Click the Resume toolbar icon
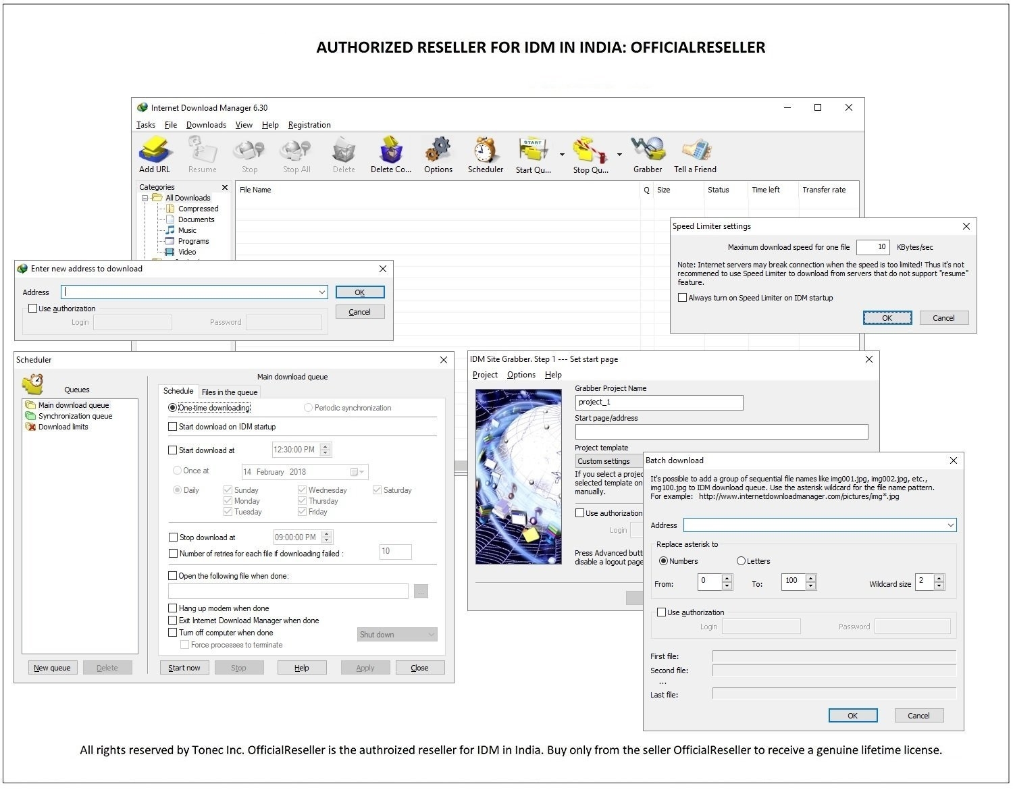 [x=202, y=155]
